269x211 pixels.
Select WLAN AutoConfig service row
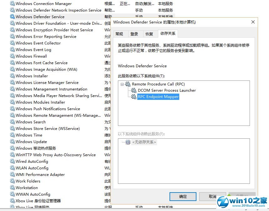pos(32,168)
